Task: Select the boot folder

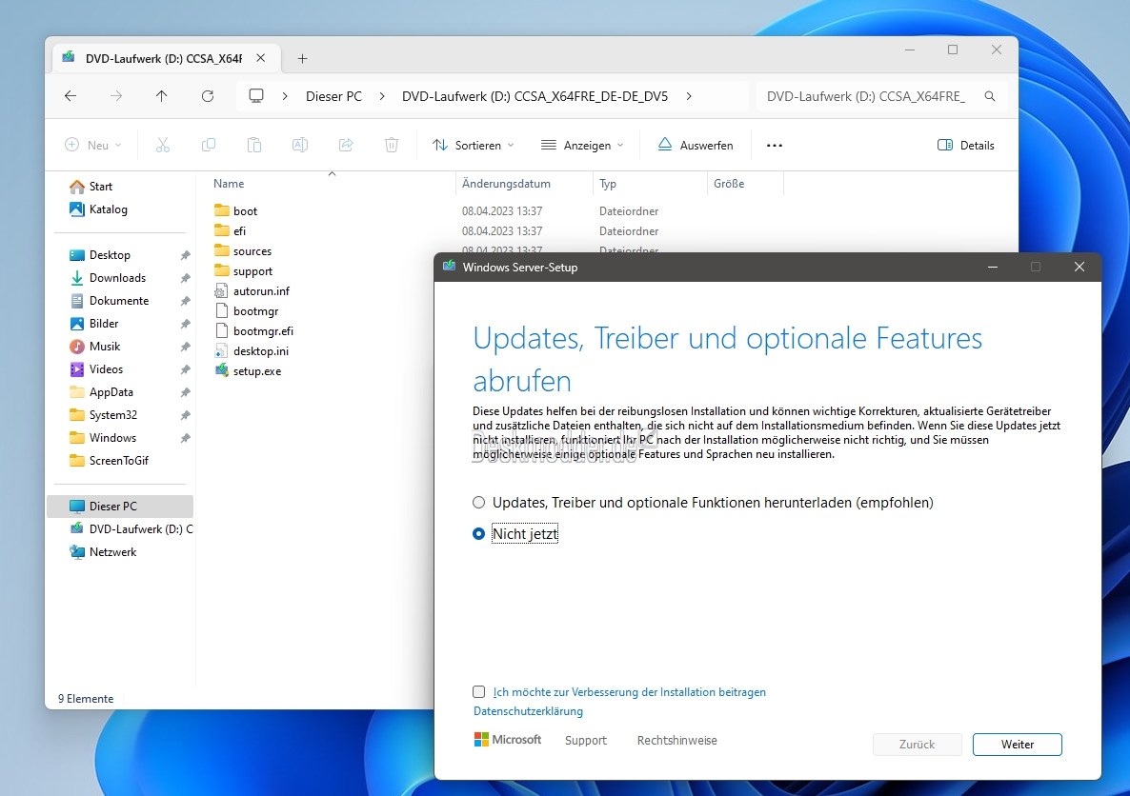Action: click(235, 211)
